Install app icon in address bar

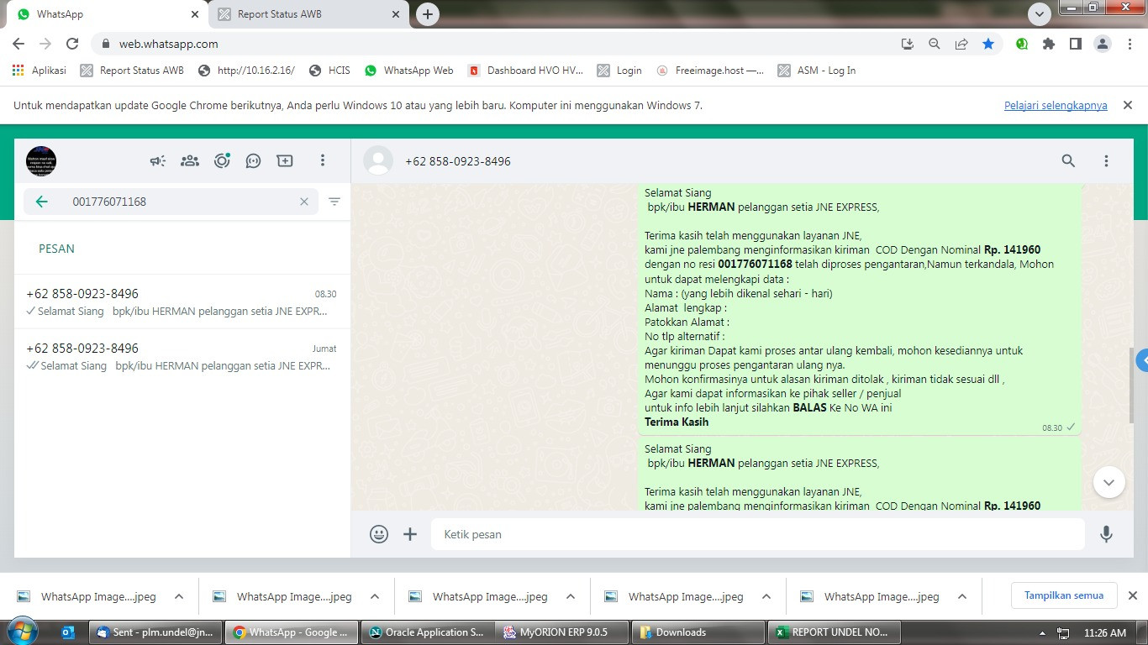pyautogui.click(x=908, y=44)
